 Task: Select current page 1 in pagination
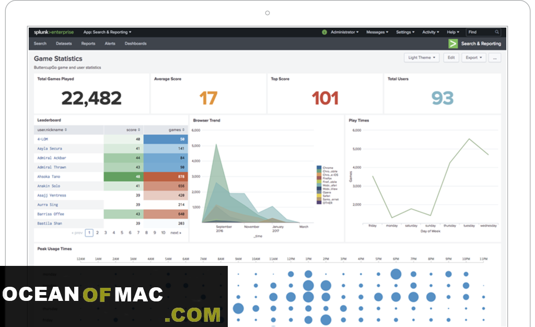coord(89,233)
